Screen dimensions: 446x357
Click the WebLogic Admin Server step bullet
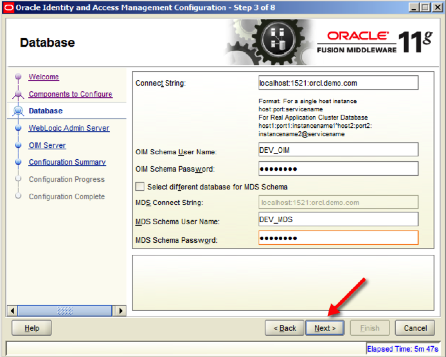(18, 128)
